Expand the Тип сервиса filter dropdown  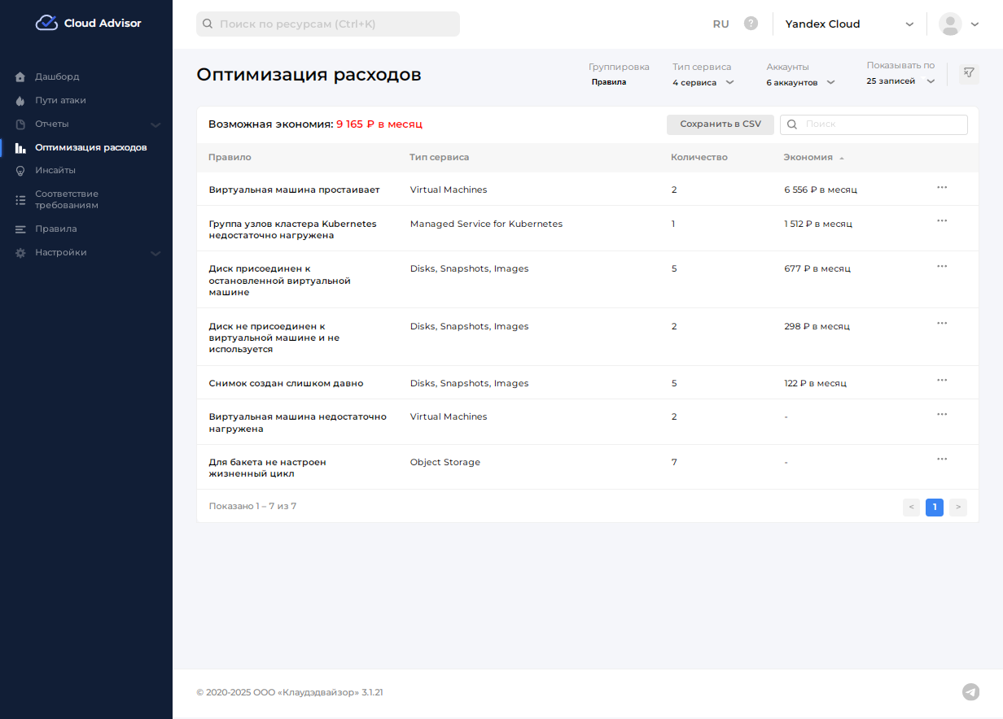coord(703,82)
